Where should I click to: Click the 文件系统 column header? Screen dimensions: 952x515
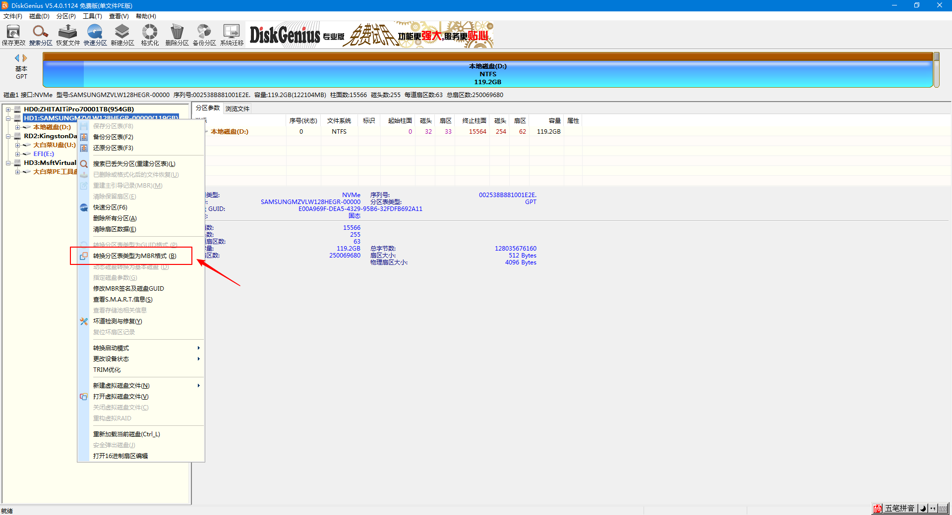click(x=339, y=121)
